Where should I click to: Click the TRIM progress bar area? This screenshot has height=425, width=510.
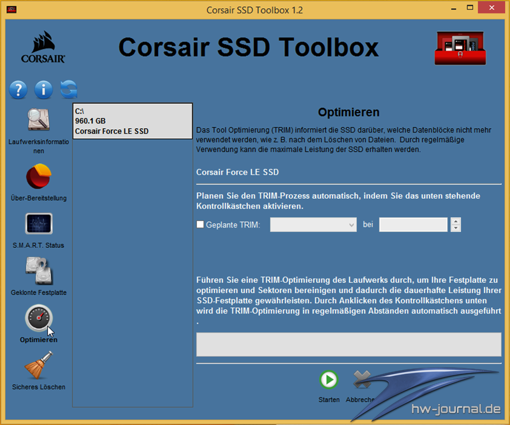(x=349, y=344)
